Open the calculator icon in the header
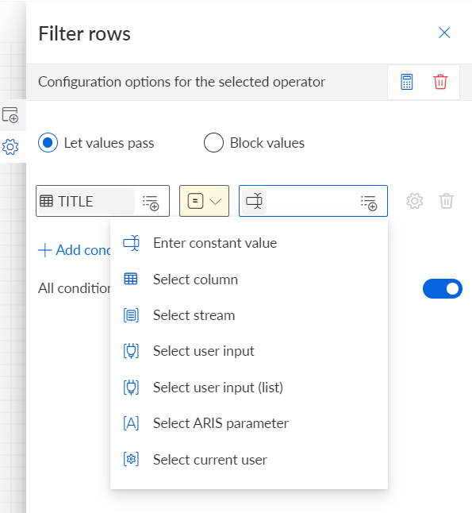The image size is (472, 513). [x=407, y=82]
